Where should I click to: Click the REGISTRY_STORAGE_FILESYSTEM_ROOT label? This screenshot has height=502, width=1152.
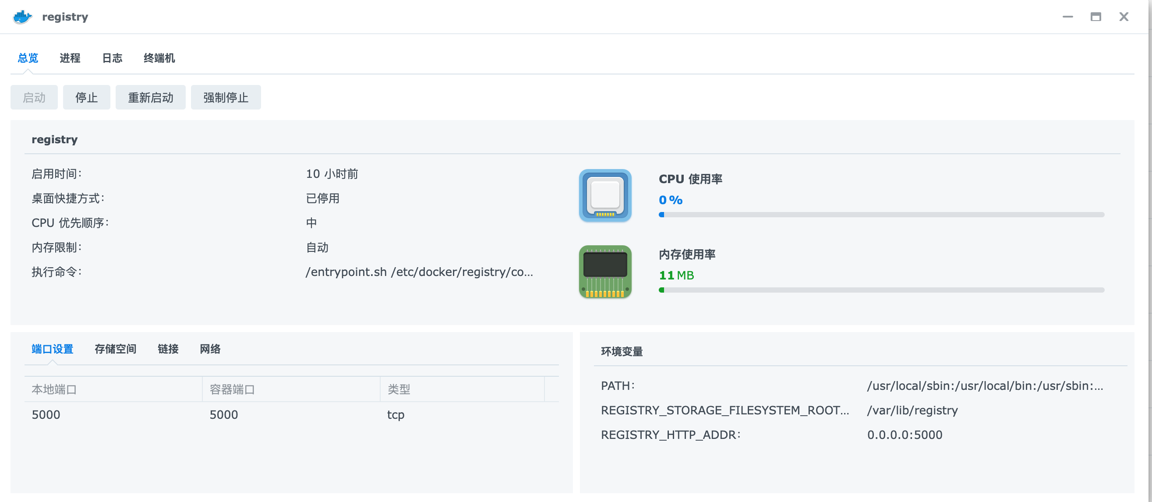725,410
